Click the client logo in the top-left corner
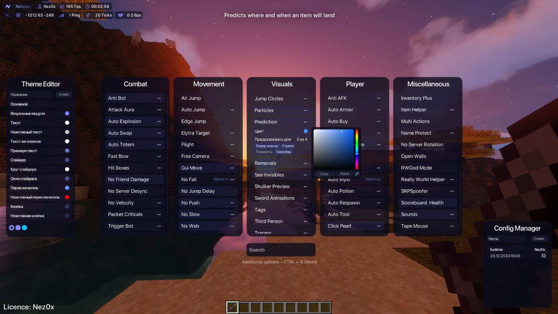 8,6
